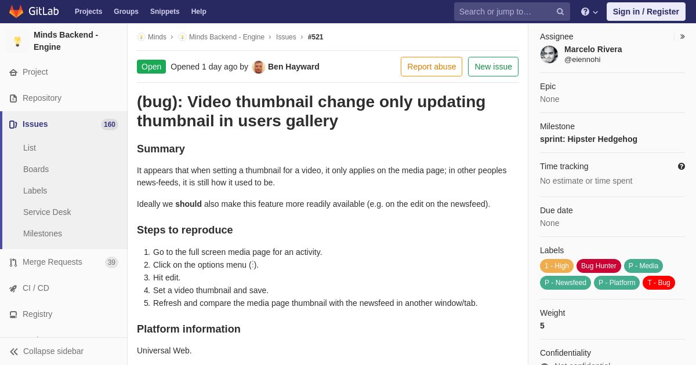The height and width of the screenshot is (365, 696).
Task: Click the weight value 5
Action: [x=542, y=326]
